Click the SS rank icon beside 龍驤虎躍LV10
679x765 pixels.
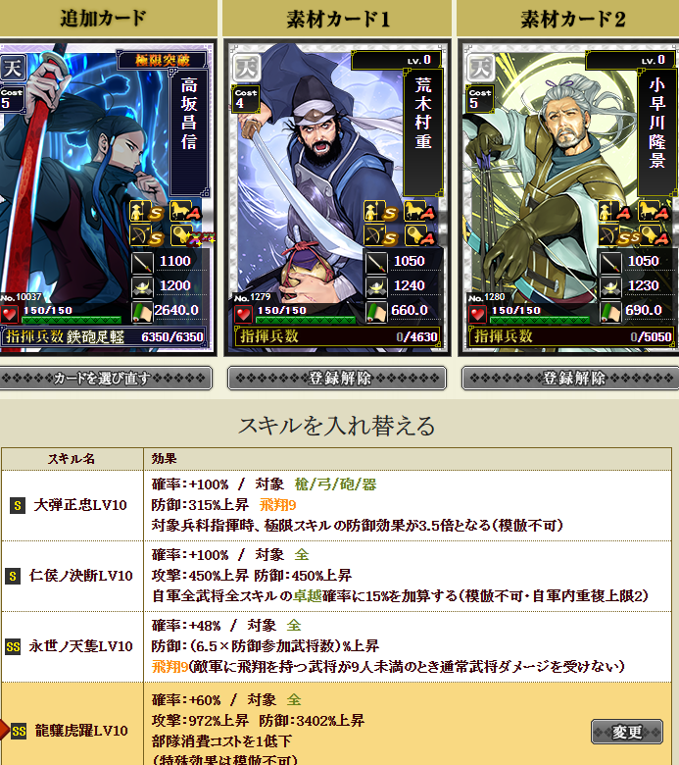click(x=19, y=731)
